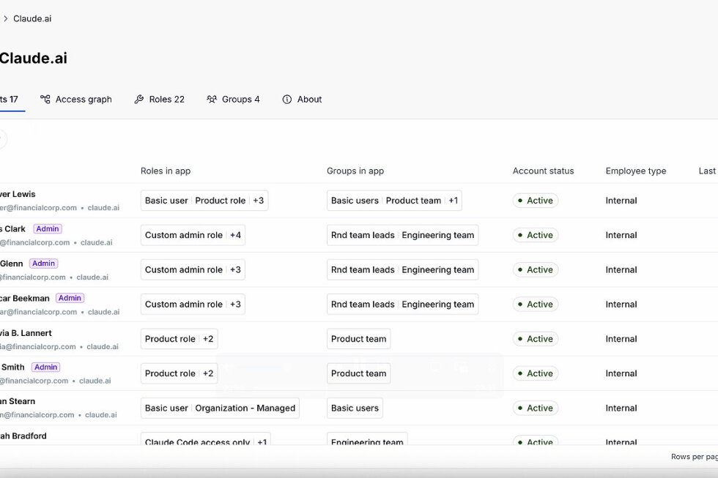Open the Beekman account row name

(x=25, y=298)
